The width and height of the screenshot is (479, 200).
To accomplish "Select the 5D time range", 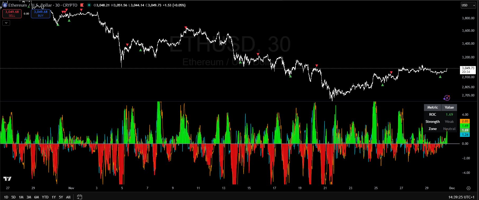I will click(13, 197).
